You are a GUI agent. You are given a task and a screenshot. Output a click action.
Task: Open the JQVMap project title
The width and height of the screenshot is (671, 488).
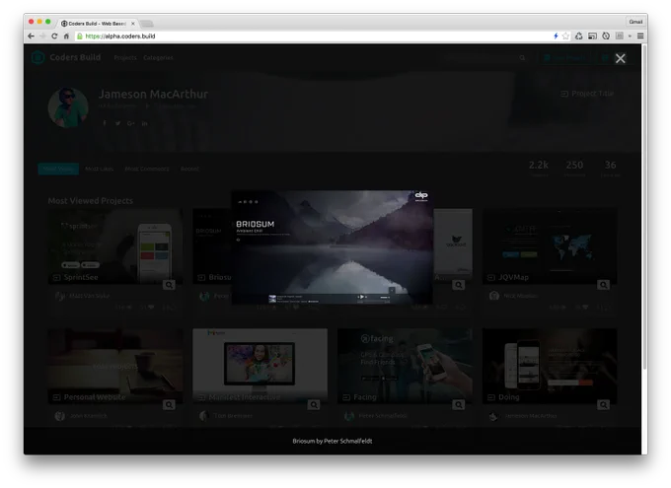click(513, 277)
